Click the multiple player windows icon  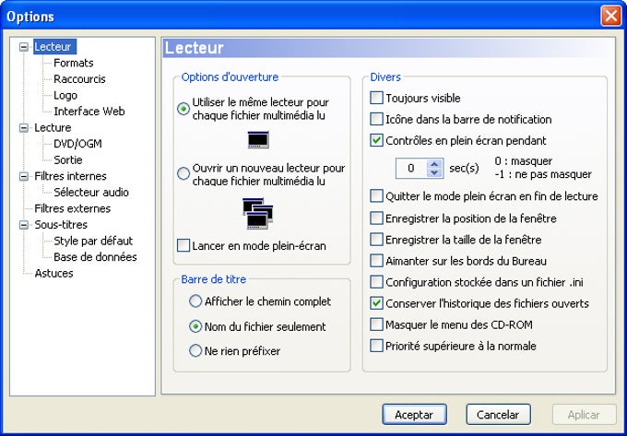click(x=258, y=214)
